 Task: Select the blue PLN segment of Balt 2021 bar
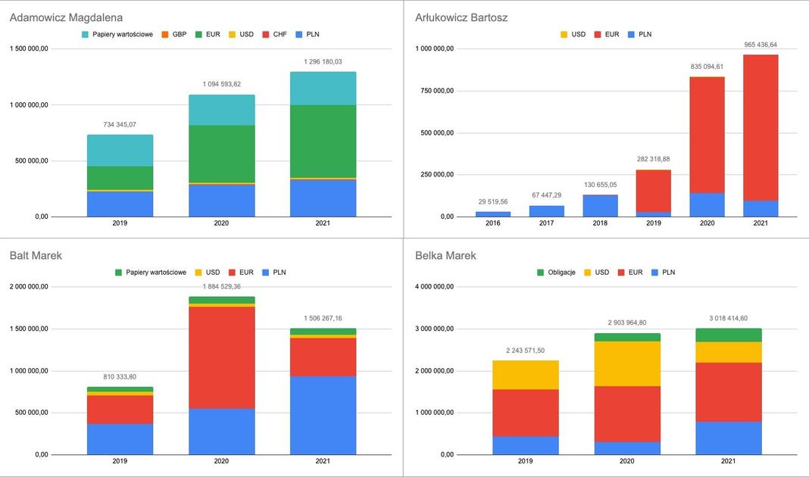(323, 415)
